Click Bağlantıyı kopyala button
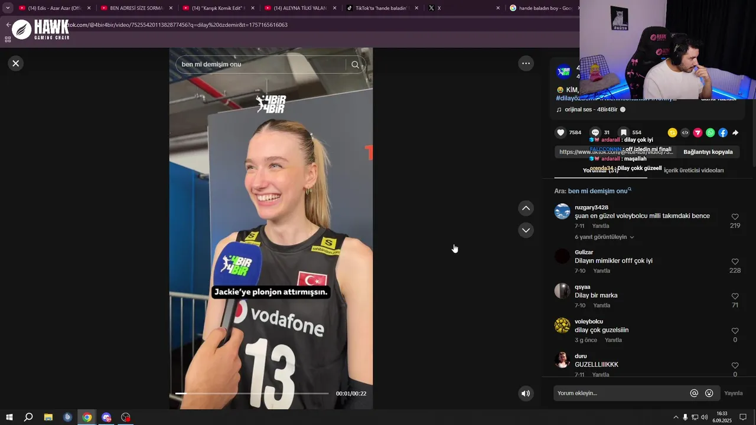 click(708, 152)
